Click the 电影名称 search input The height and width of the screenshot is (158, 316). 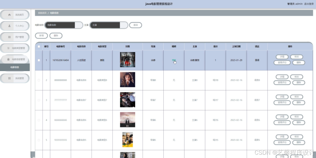point(64,25)
